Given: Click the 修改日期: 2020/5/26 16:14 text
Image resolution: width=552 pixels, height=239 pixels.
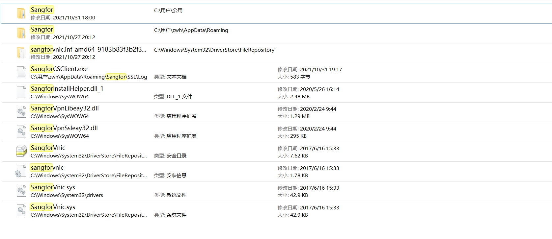Looking at the screenshot, I should click(309, 89).
